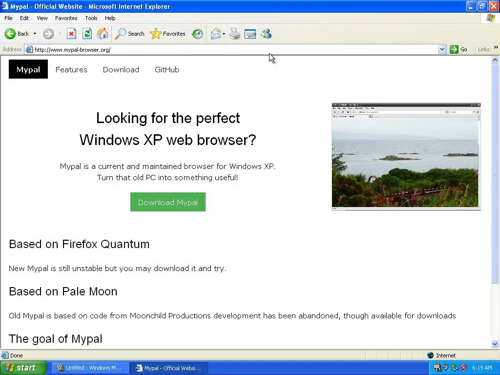Click the Mail envelope icon
This screenshot has width=500, height=375.
click(x=215, y=34)
